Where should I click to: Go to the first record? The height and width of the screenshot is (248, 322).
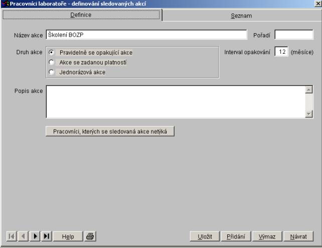[12, 236]
